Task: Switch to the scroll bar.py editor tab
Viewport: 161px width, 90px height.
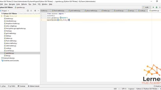Action: 119,10
